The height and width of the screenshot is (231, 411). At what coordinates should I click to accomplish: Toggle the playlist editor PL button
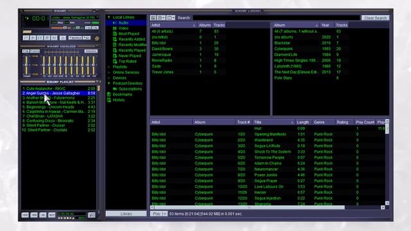click(96, 28)
